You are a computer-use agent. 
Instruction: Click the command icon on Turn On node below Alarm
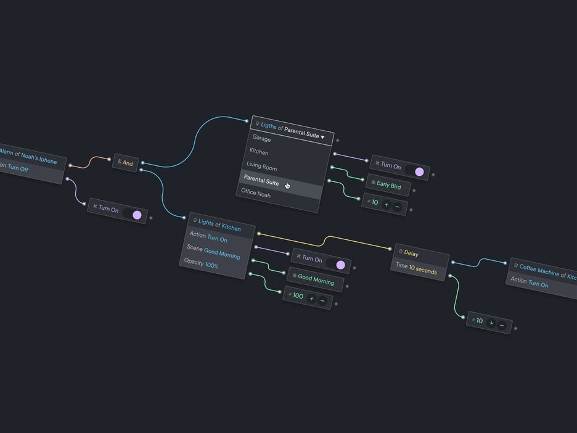(95, 206)
